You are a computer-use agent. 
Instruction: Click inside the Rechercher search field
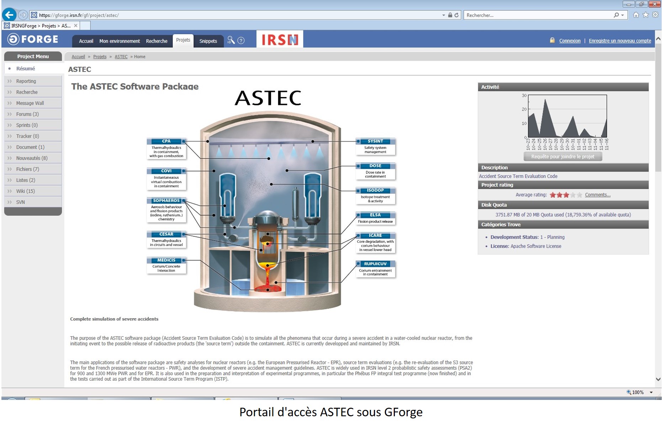537,15
